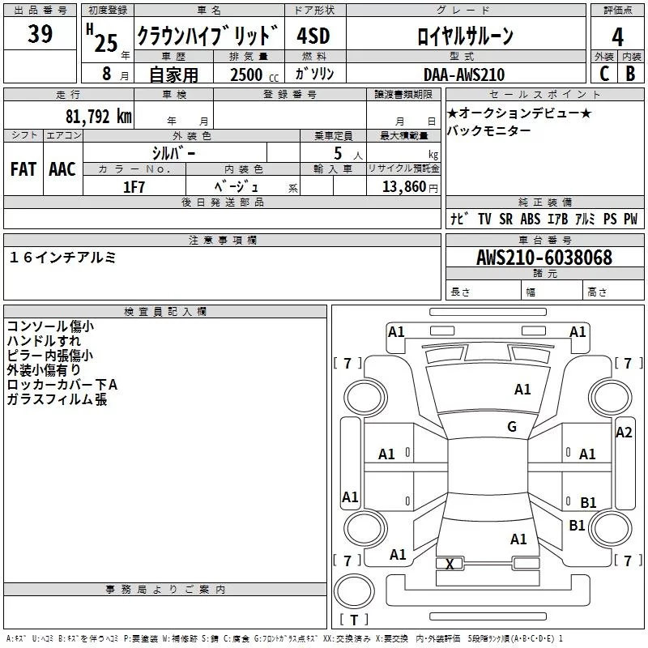Click the overall evaluation score 4
Screen dimensions: 648x648
tap(617, 36)
